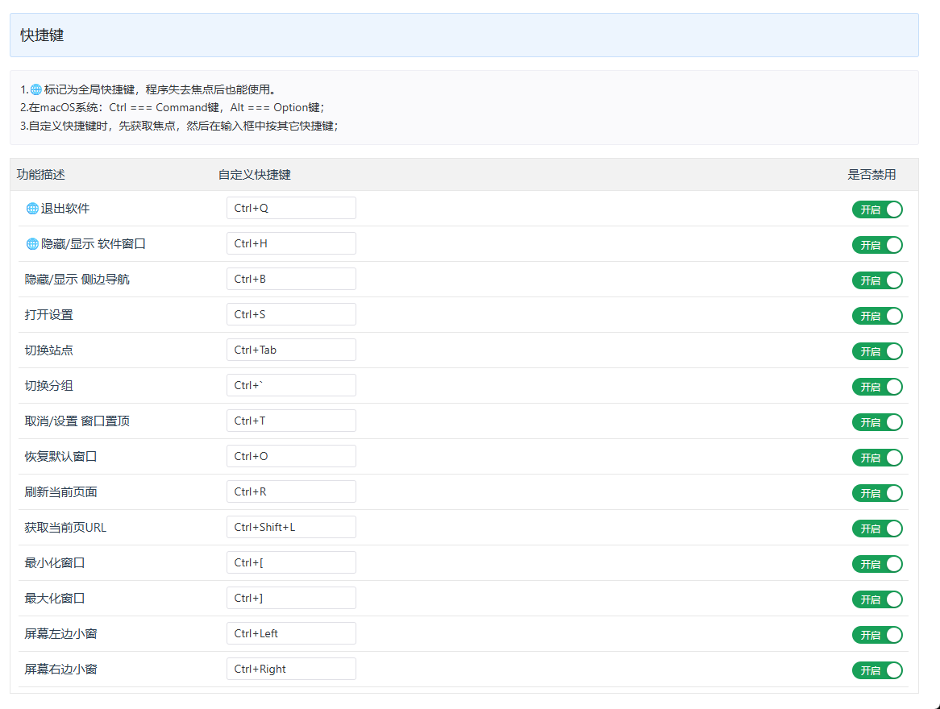
Task: Select the Ctrl+B input for 侧边导航
Action: pos(291,279)
